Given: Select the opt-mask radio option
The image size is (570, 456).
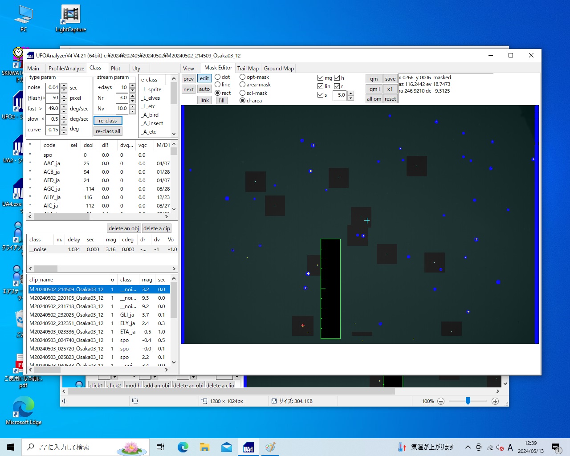Looking at the screenshot, I should 243,77.
